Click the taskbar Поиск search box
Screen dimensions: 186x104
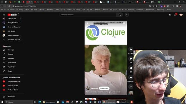tap(19, 102)
